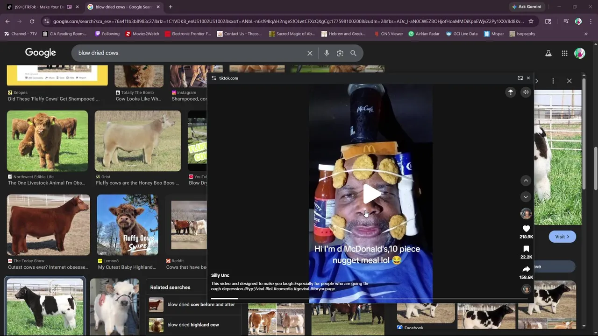Reload the current page
This screenshot has height=336, width=598.
(x=32, y=21)
